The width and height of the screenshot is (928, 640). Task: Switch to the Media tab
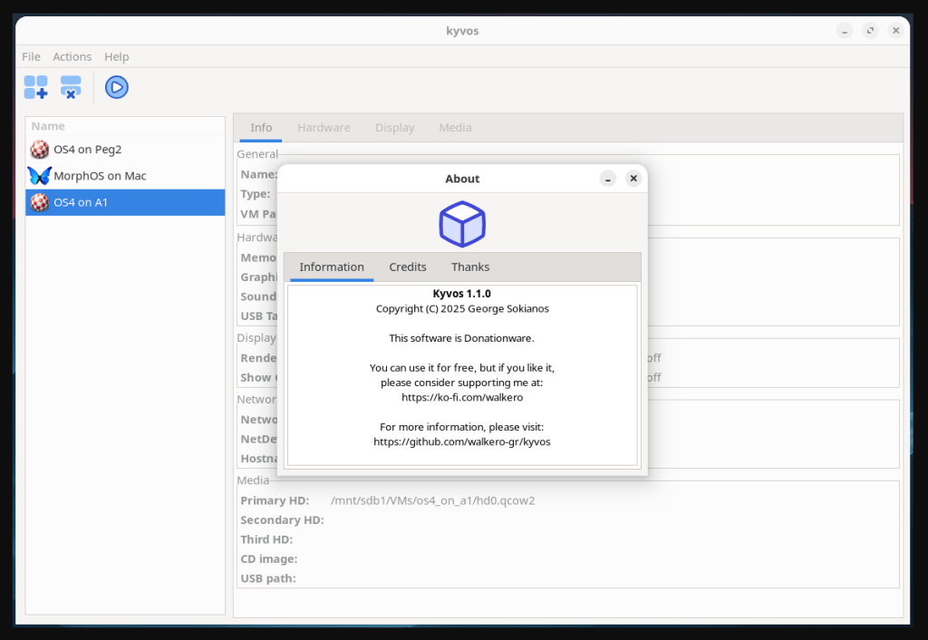tap(455, 128)
